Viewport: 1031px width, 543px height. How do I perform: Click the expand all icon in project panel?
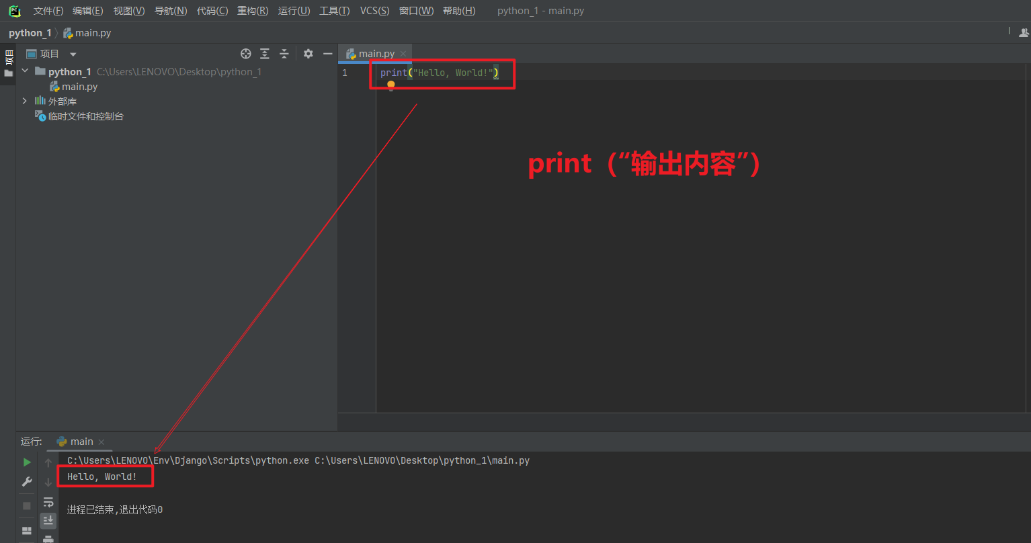[x=265, y=54]
